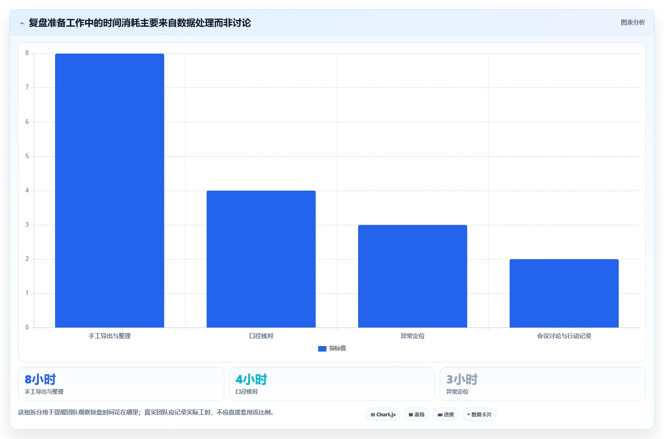Click y-axis tick value 0
The image size is (664, 439).
click(27, 328)
